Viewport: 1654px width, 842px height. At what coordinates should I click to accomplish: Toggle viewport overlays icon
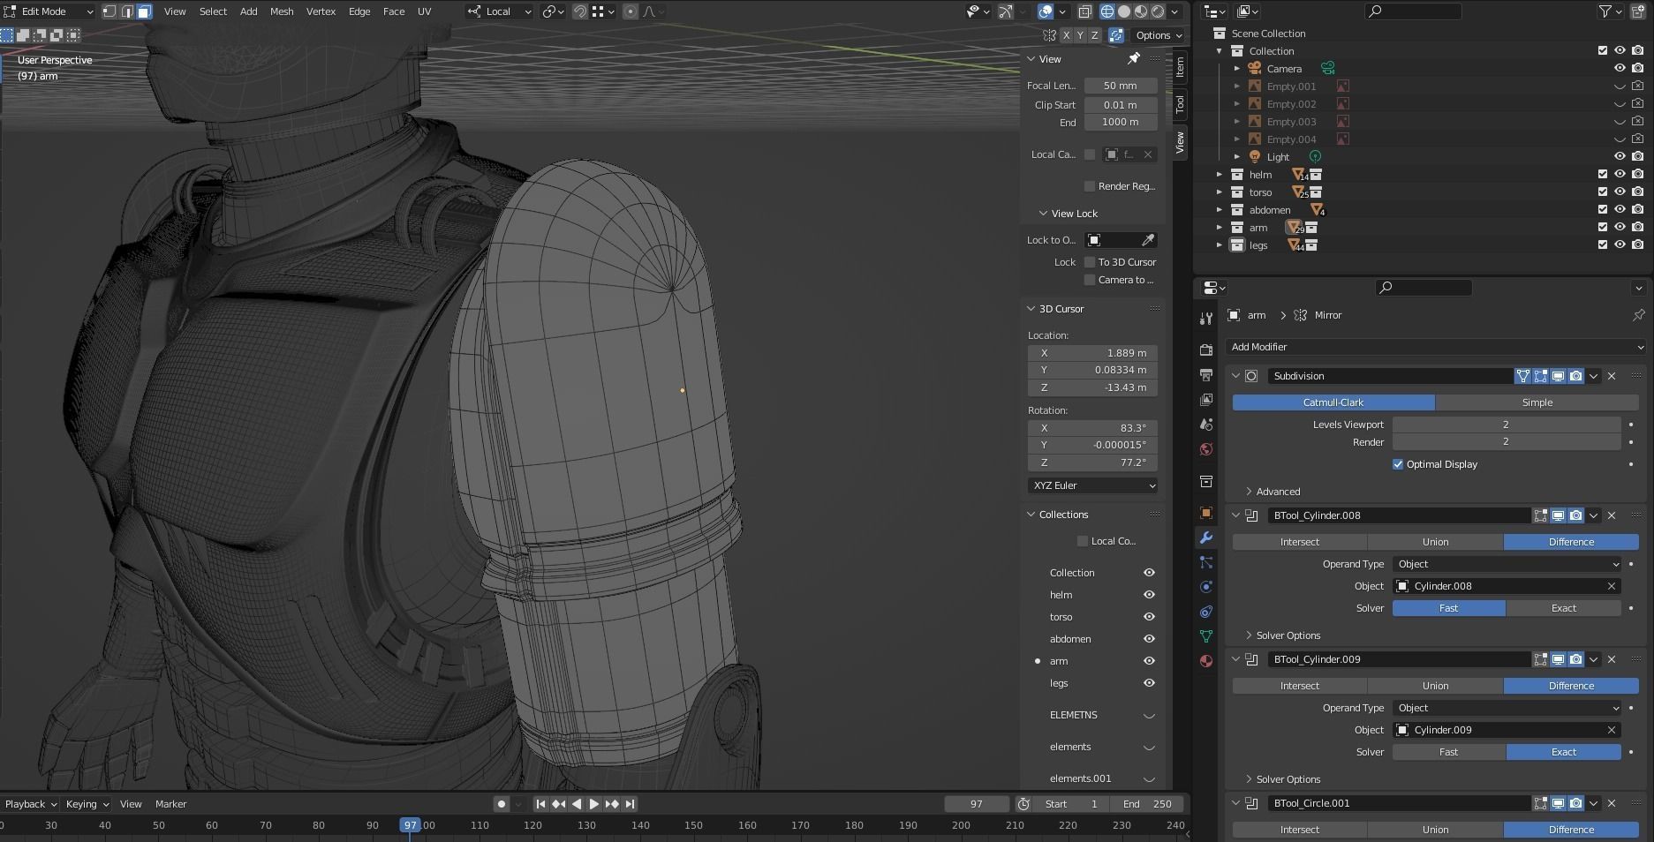pyautogui.click(x=1046, y=11)
